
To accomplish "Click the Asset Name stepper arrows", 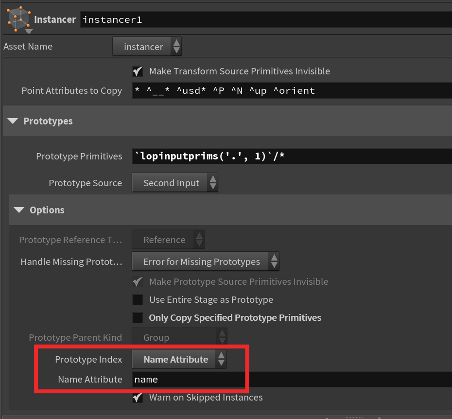I will 176,46.
